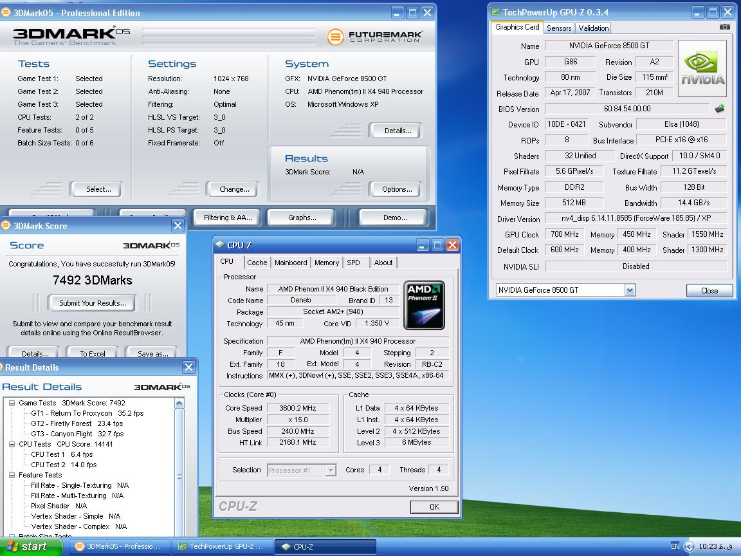
Task: Click the Close button in GPU-Z
Action: click(x=709, y=290)
